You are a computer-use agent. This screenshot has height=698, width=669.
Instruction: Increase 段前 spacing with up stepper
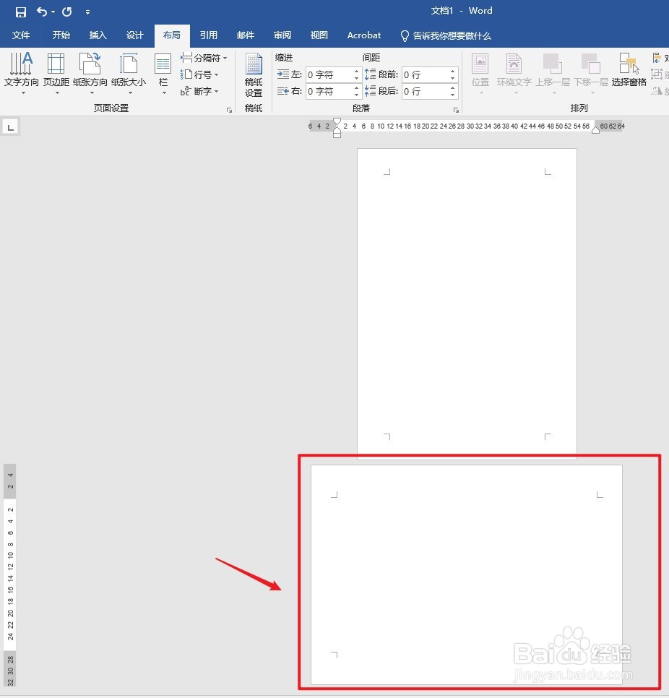(453, 72)
